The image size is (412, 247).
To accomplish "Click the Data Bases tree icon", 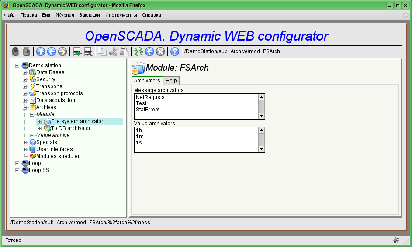I will 33,72.
